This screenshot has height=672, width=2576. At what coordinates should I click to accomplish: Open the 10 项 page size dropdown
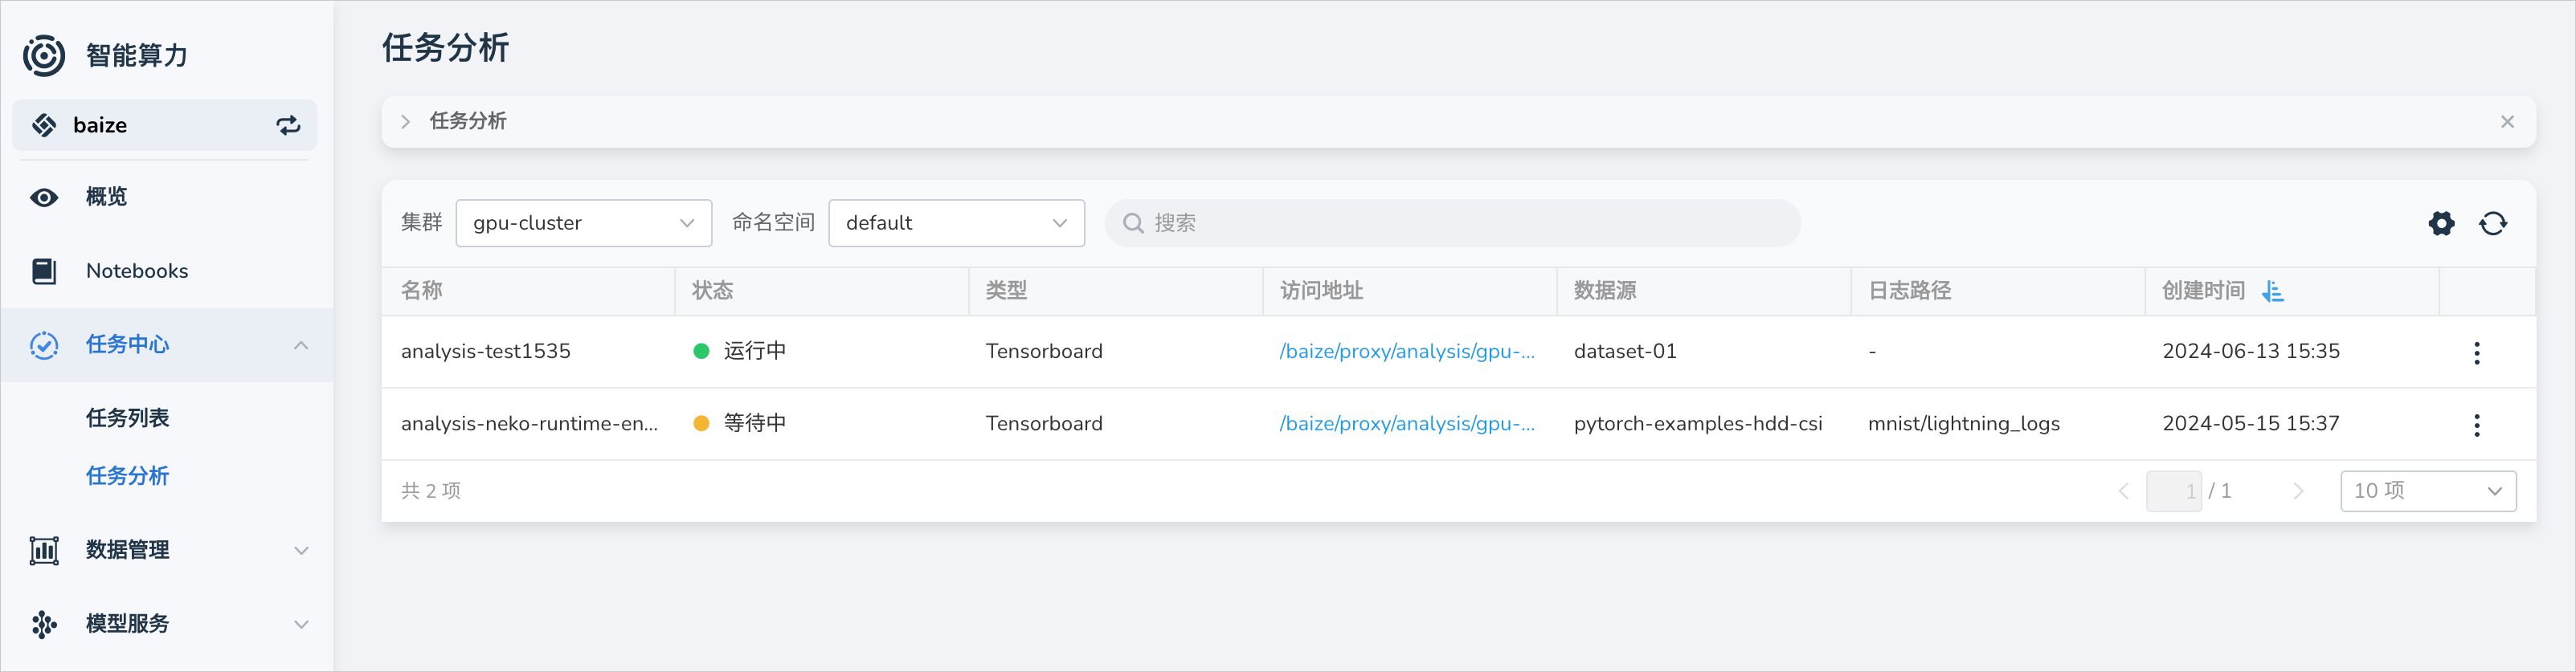(2427, 491)
